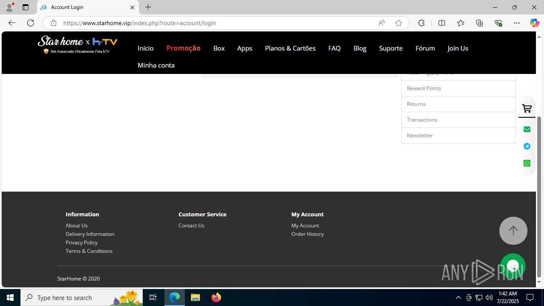This screenshot has width=544, height=306.
Task: Open browser Extensions icon
Action: click(x=421, y=23)
